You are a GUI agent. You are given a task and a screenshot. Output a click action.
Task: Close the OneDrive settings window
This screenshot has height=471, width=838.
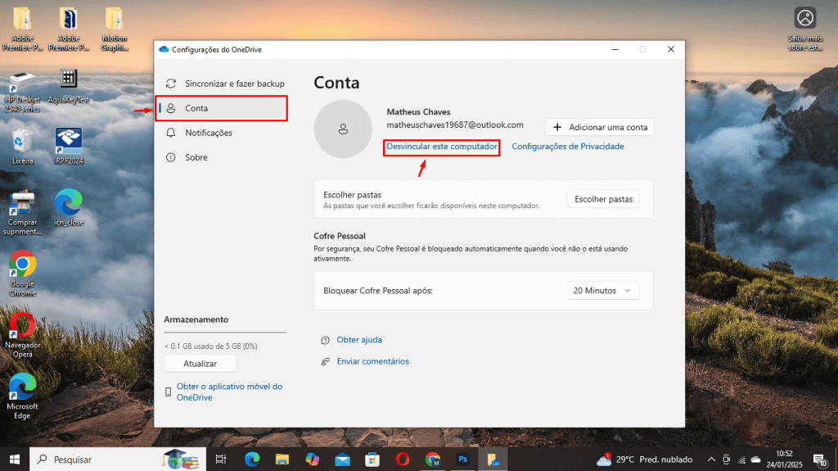pos(671,49)
